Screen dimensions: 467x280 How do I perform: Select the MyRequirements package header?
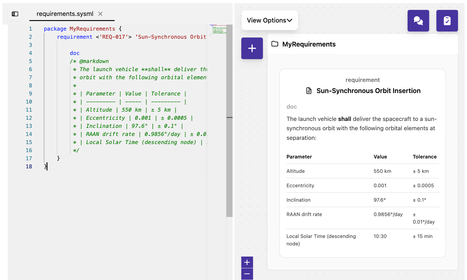point(309,44)
